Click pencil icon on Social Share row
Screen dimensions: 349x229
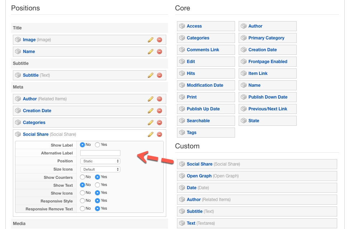(150, 134)
